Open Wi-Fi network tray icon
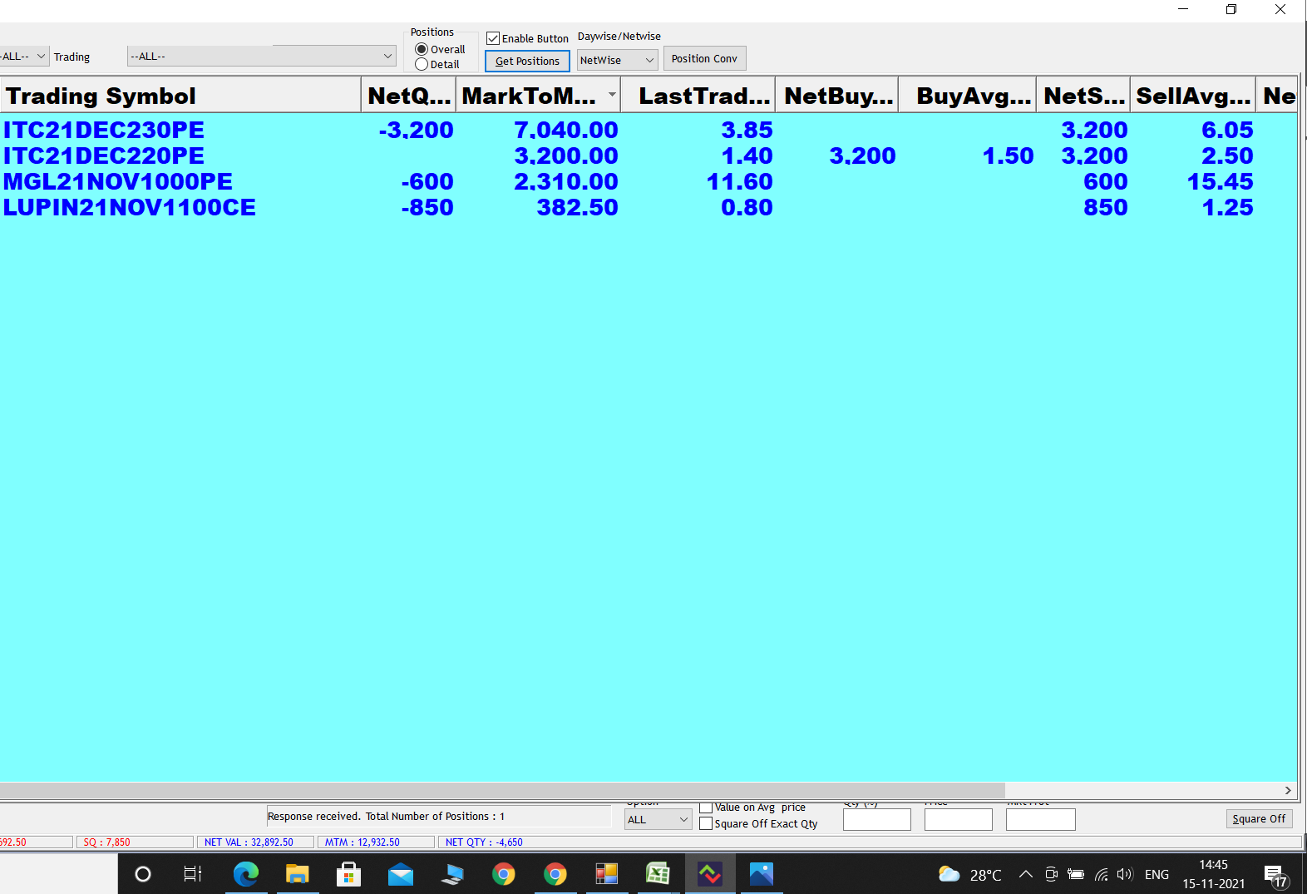This screenshot has height=894, width=1307. 1101,874
